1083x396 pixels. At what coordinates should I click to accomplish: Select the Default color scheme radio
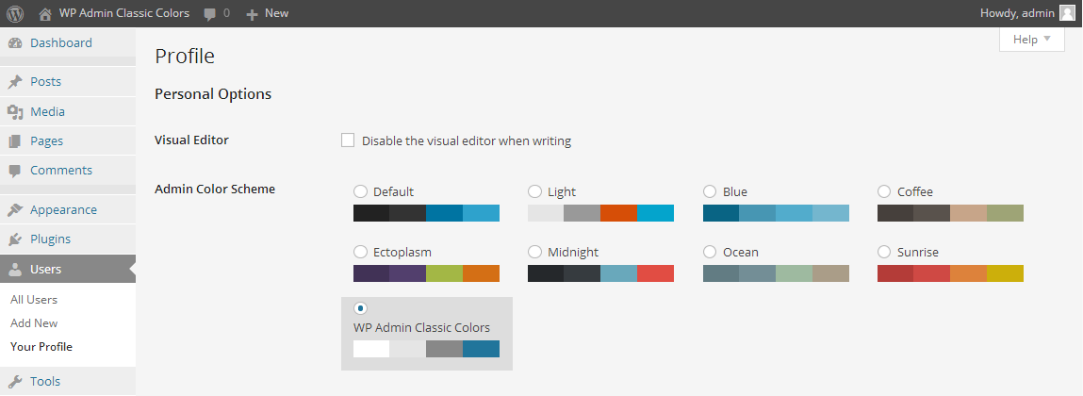point(360,191)
